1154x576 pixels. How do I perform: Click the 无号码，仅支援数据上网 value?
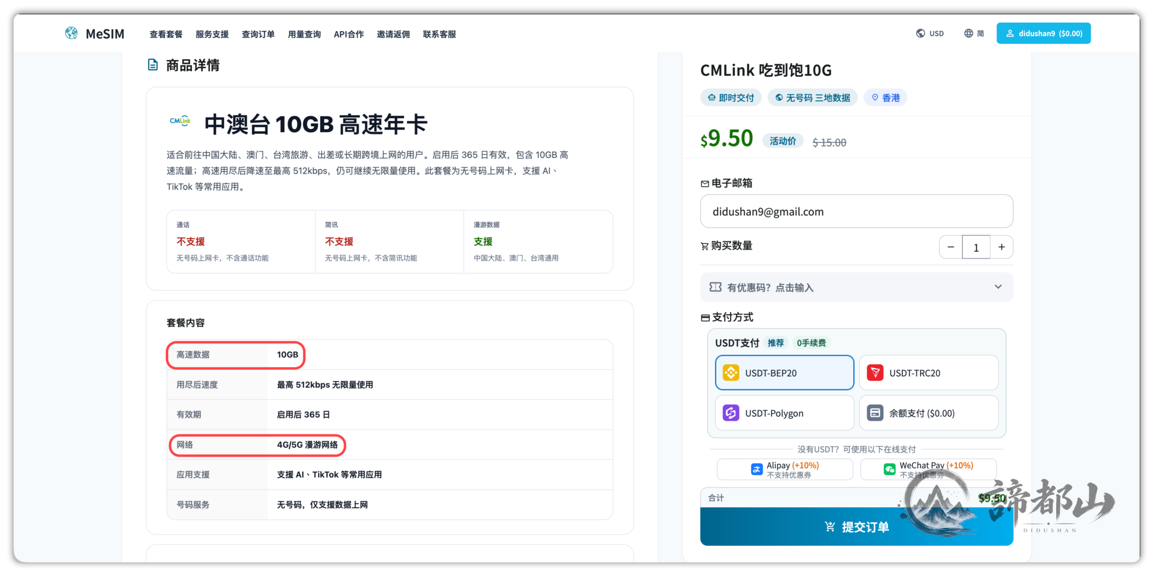[322, 504]
